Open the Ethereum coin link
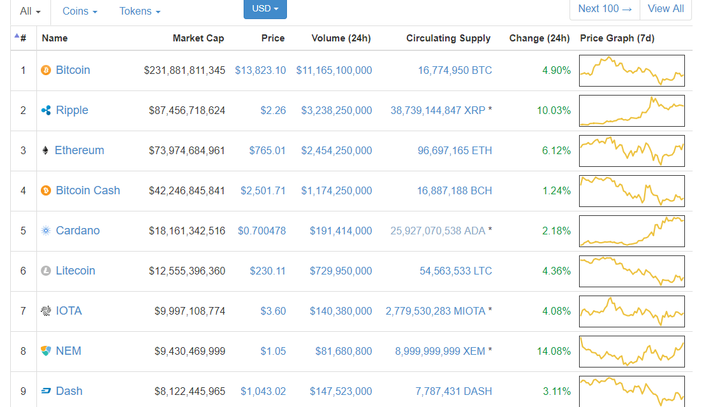Image resolution: width=713 pixels, height=407 pixels. 79,150
